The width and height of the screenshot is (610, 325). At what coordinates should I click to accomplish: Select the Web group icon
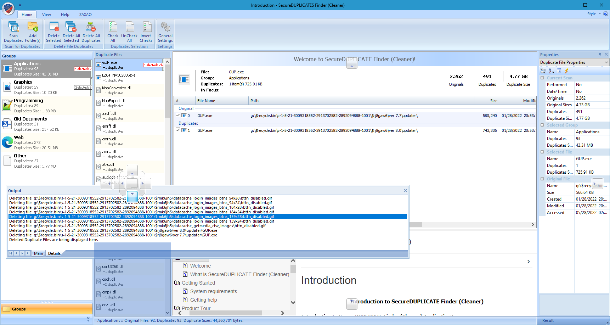point(7,142)
